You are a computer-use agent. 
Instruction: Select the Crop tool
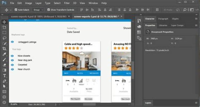tap(4, 49)
